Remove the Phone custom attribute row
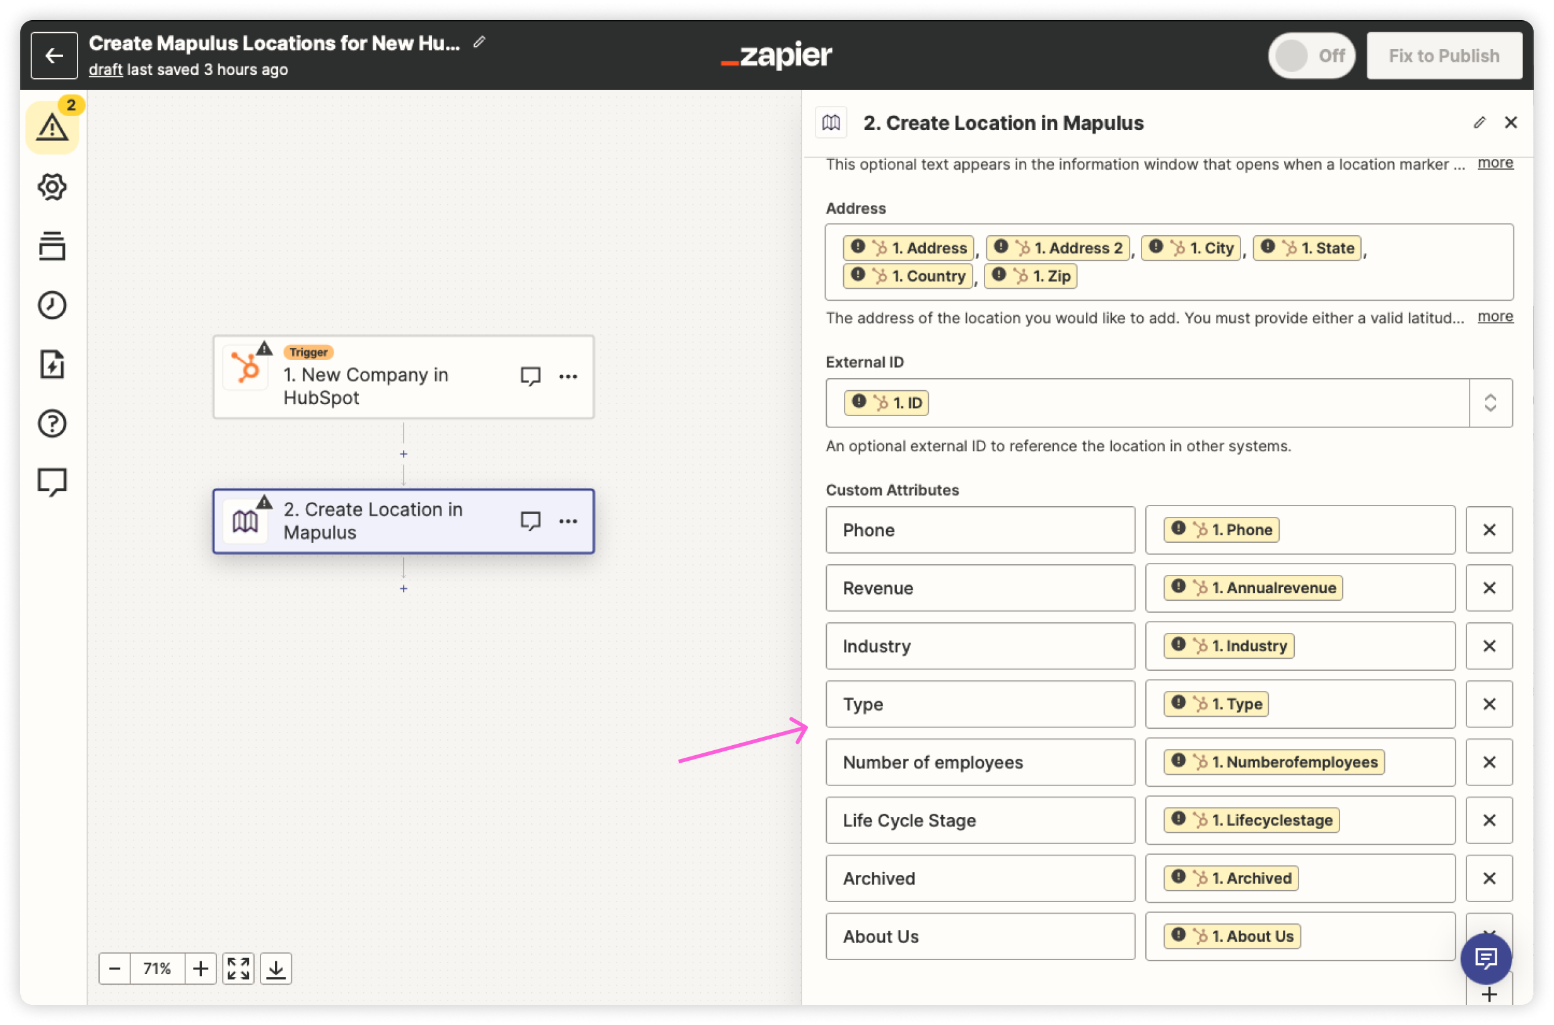The width and height of the screenshot is (1554, 1025). click(1489, 530)
